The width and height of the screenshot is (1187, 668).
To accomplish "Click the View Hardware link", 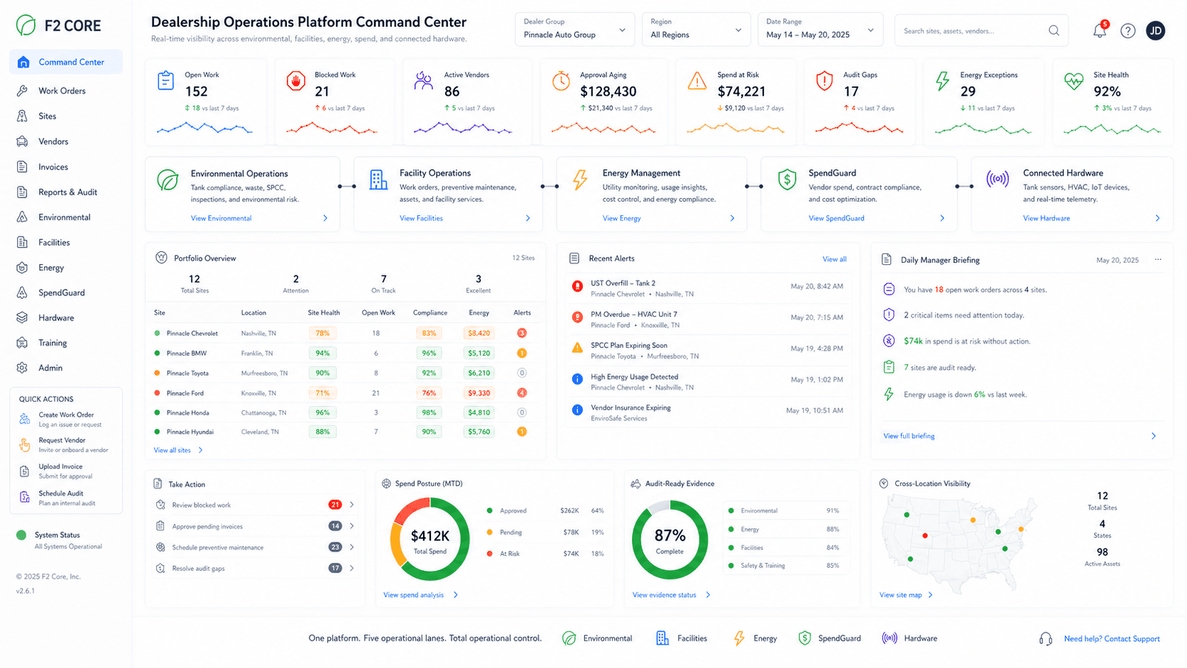I will (1046, 219).
